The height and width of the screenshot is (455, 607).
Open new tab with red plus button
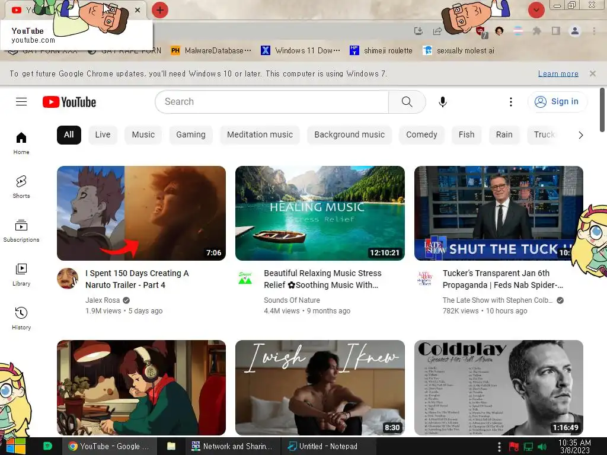click(160, 10)
